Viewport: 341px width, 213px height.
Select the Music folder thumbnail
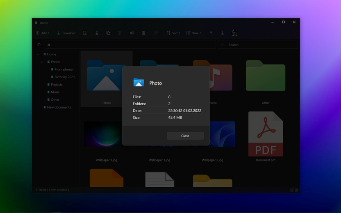click(221, 76)
